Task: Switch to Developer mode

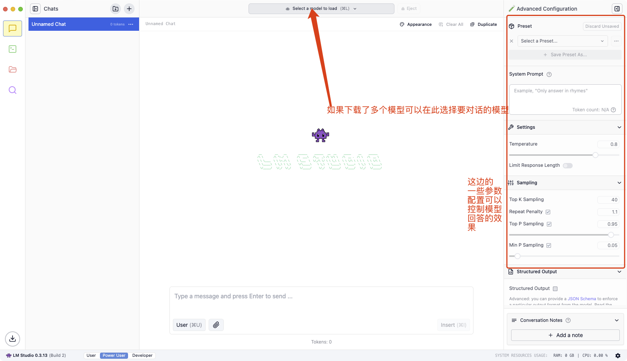Action: [x=142, y=356]
